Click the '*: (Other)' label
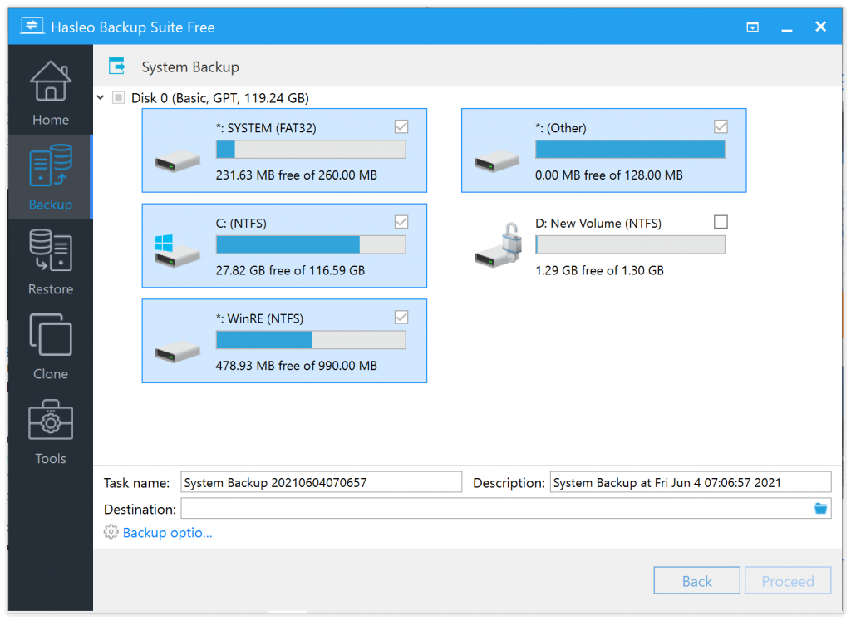The image size is (851, 621). coord(561,128)
